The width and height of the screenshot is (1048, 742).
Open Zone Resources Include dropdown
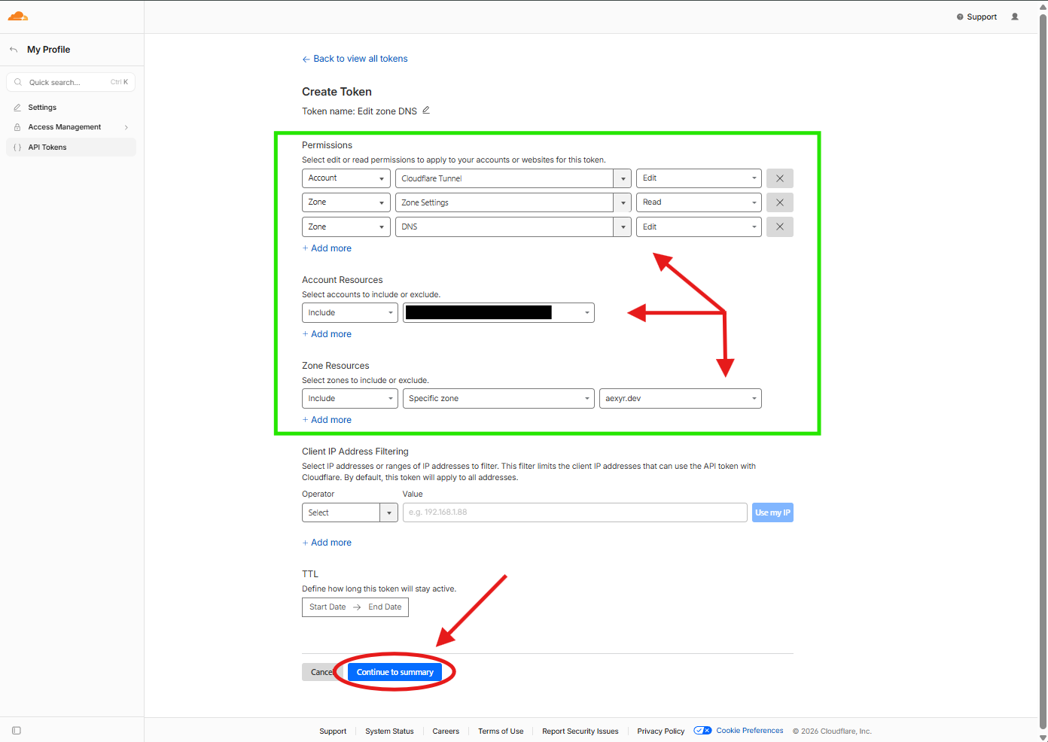[350, 398]
